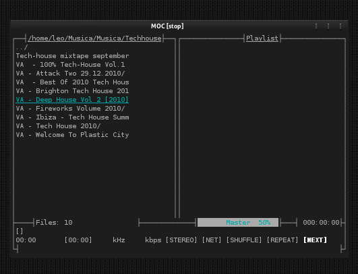Toggle the STEREO indicator
The height and width of the screenshot is (274, 358).
click(181, 240)
